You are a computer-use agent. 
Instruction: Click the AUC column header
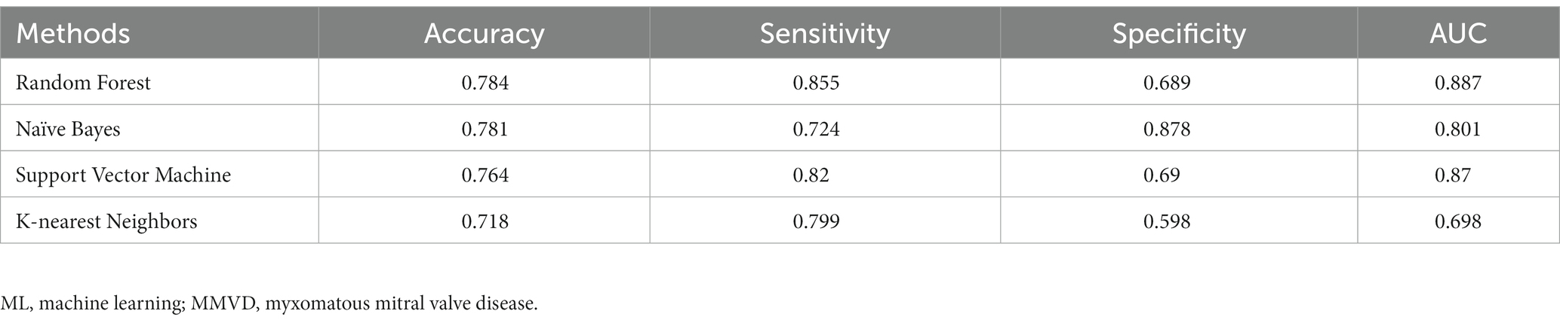click(1458, 34)
